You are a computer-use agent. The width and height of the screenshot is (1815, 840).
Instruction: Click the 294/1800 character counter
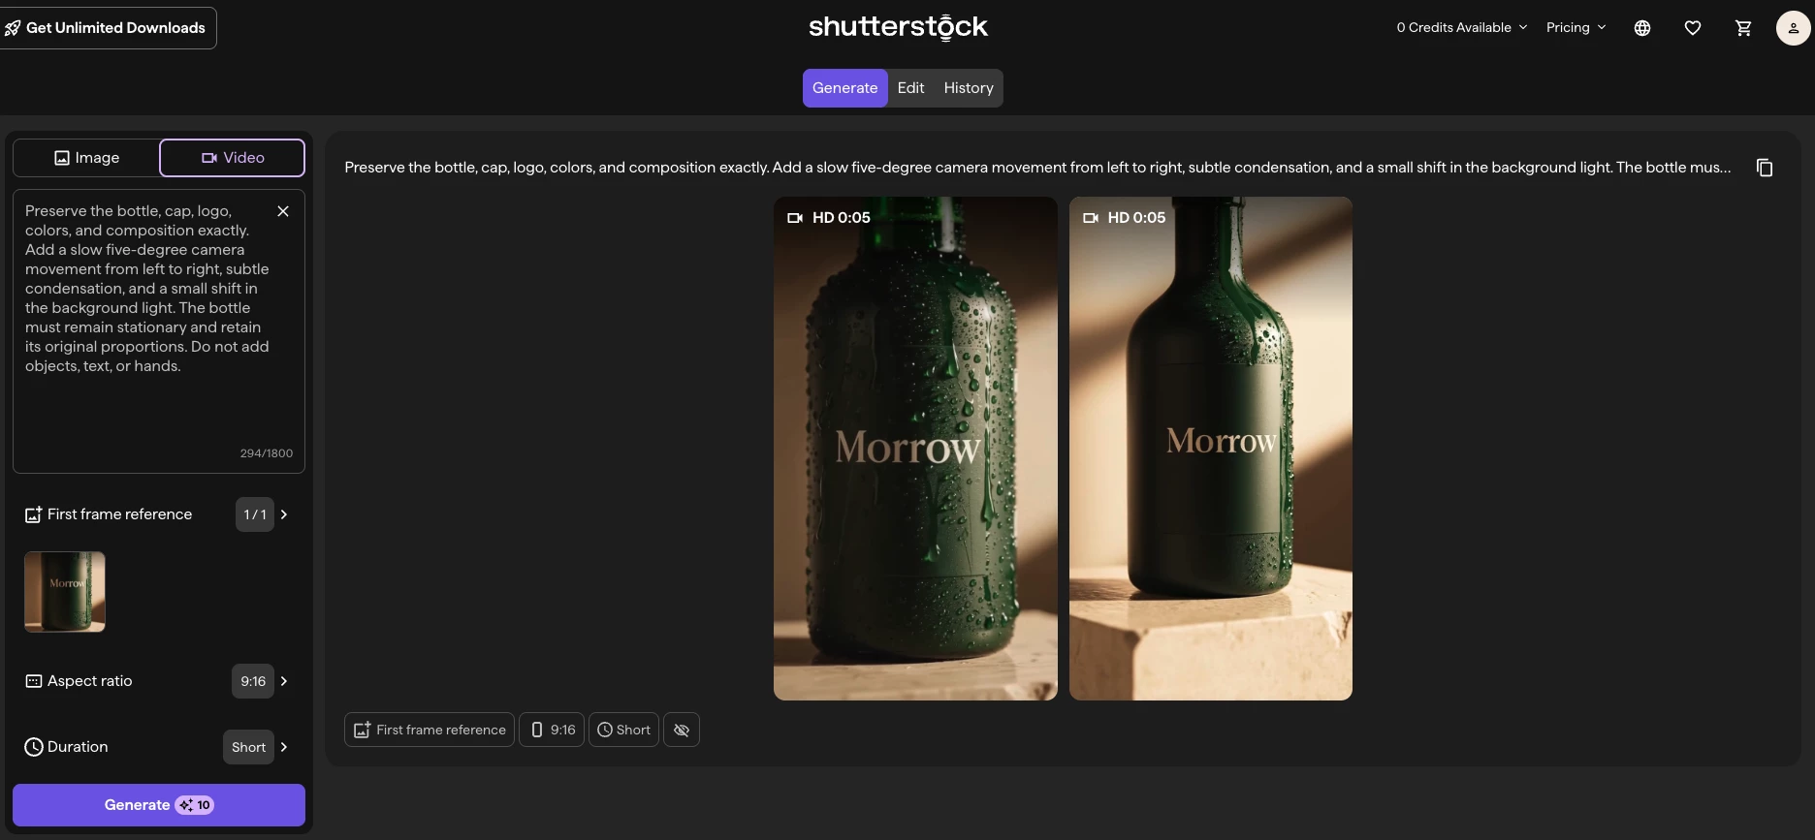(267, 453)
